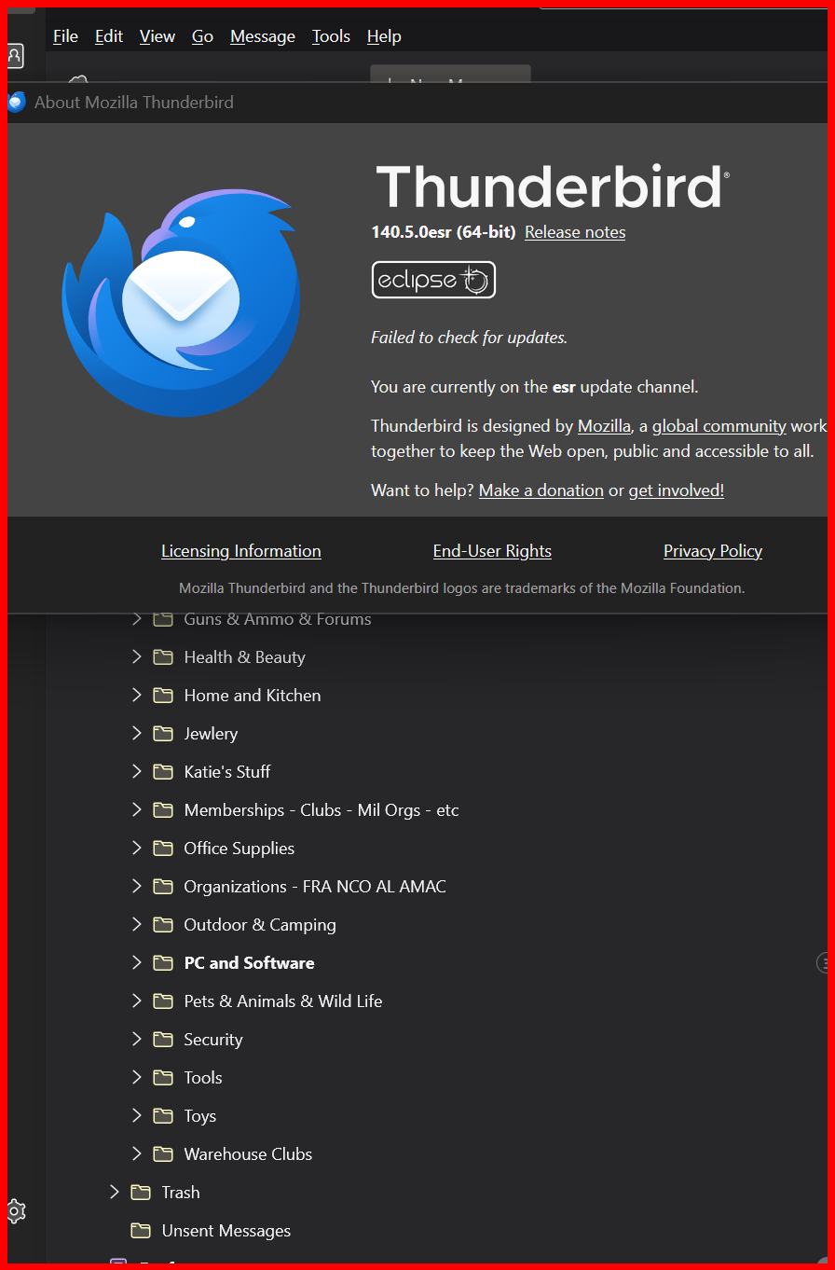Open the Help menu

(384, 36)
